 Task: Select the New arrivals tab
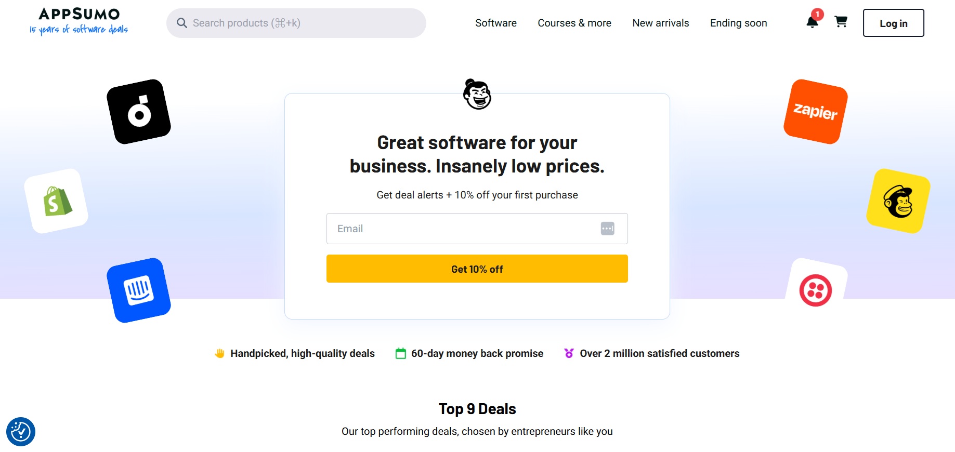(660, 23)
